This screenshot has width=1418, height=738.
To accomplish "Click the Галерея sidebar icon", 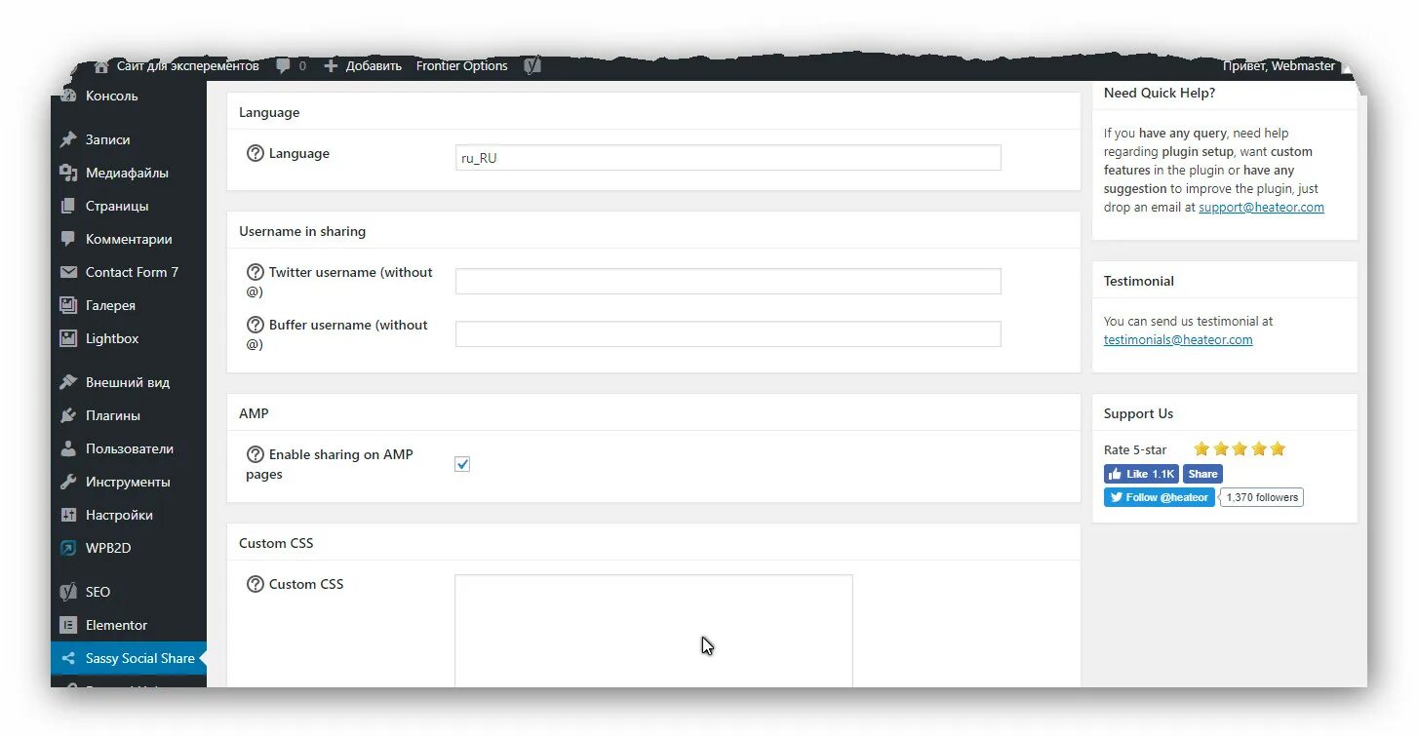I will (68, 305).
